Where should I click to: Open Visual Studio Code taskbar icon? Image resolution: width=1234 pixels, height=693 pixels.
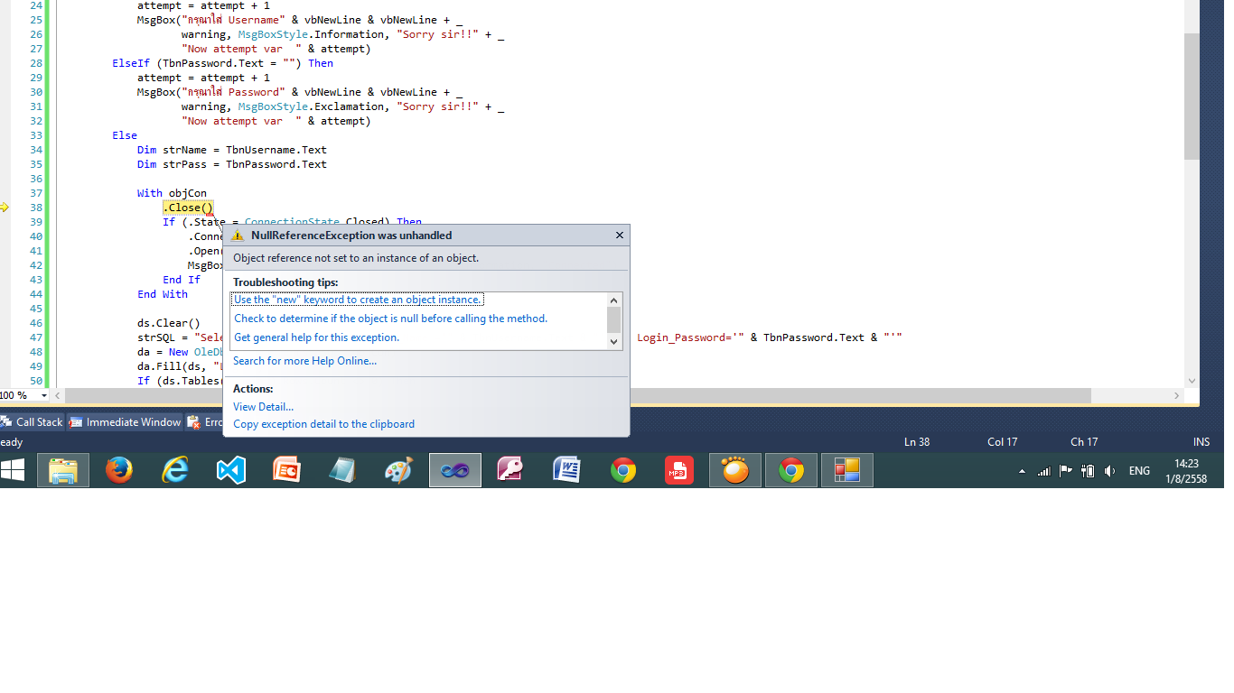pyautogui.click(x=231, y=470)
